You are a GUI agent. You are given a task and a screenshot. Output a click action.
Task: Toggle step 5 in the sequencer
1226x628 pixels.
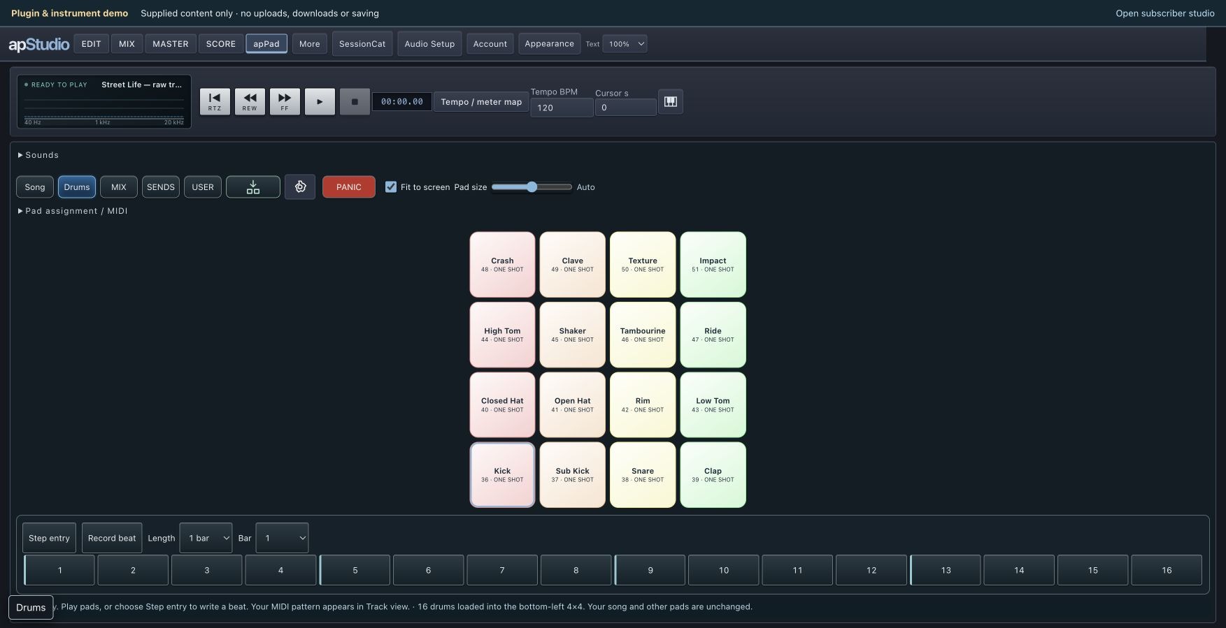355,570
